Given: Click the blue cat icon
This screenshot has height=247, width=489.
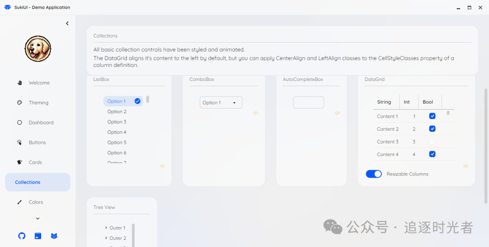Looking at the screenshot, I should coord(54,236).
